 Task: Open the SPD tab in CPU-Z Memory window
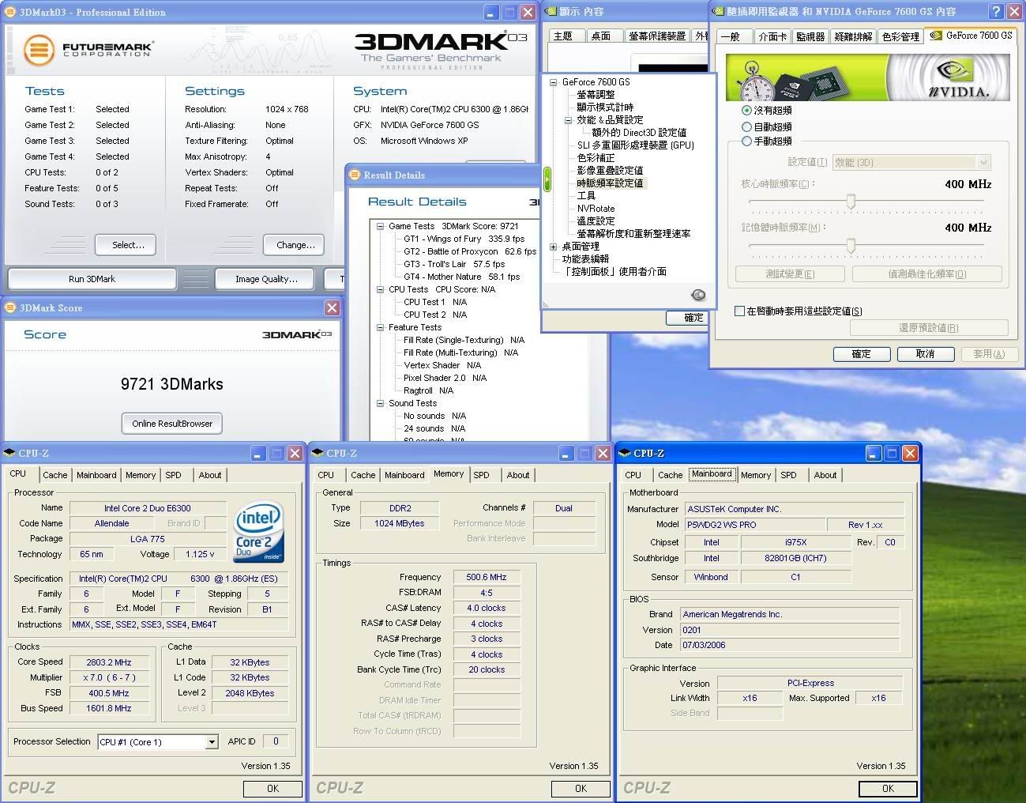[481, 475]
